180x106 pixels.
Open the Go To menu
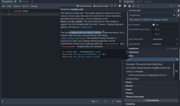pyautogui.click(x=25, y=6)
